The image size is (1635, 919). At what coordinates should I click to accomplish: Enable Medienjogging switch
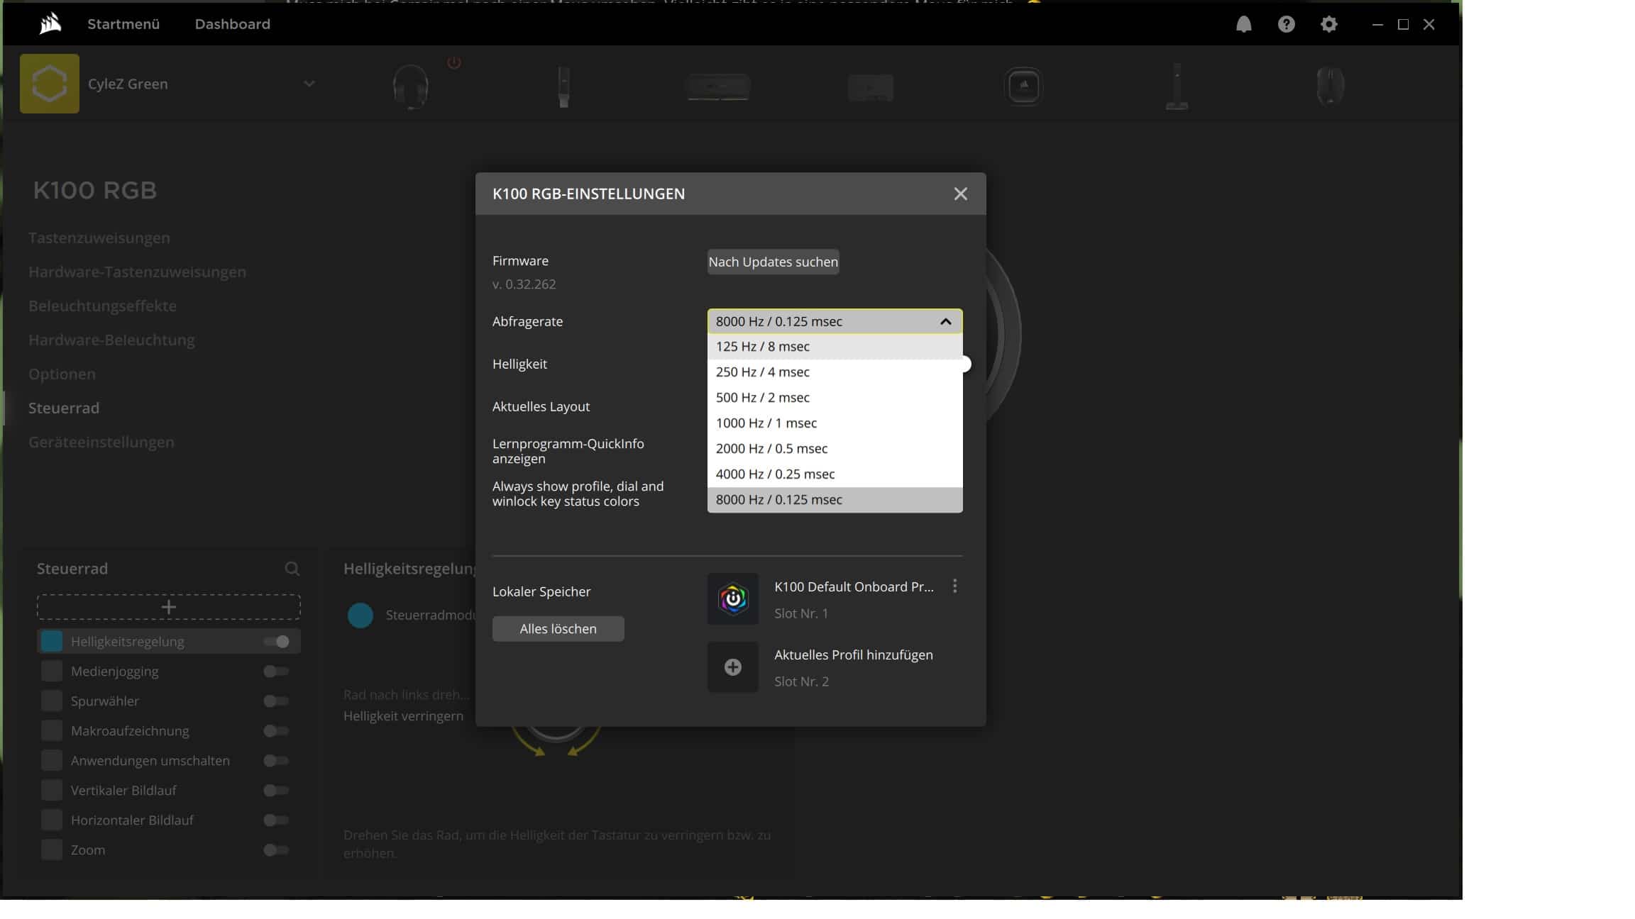[276, 671]
